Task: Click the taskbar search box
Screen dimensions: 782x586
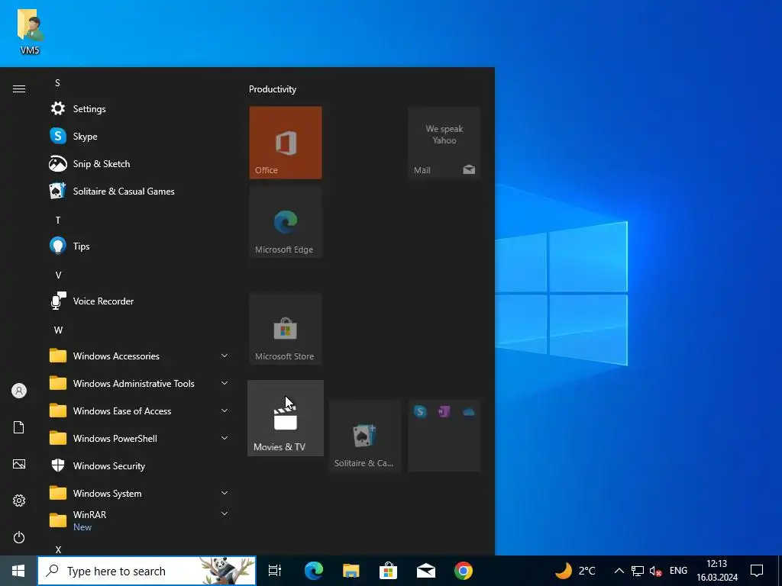Action: (147, 571)
